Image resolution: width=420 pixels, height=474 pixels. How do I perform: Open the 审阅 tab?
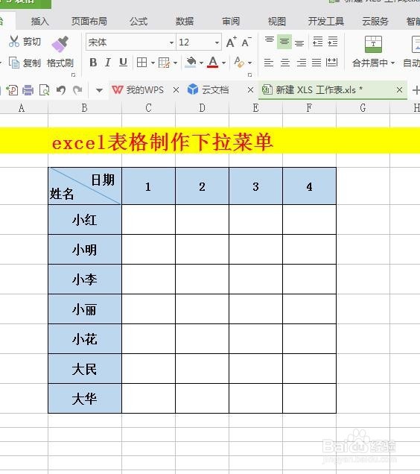tap(231, 21)
